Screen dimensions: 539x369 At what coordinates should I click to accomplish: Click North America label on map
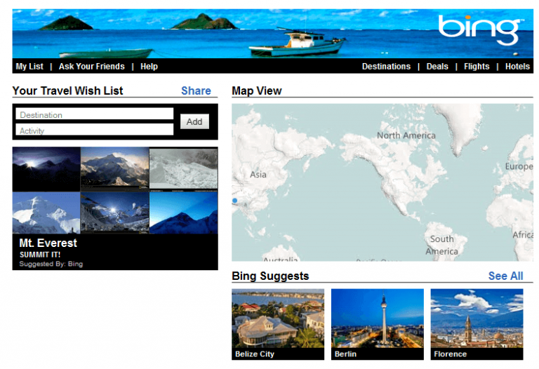pos(406,135)
